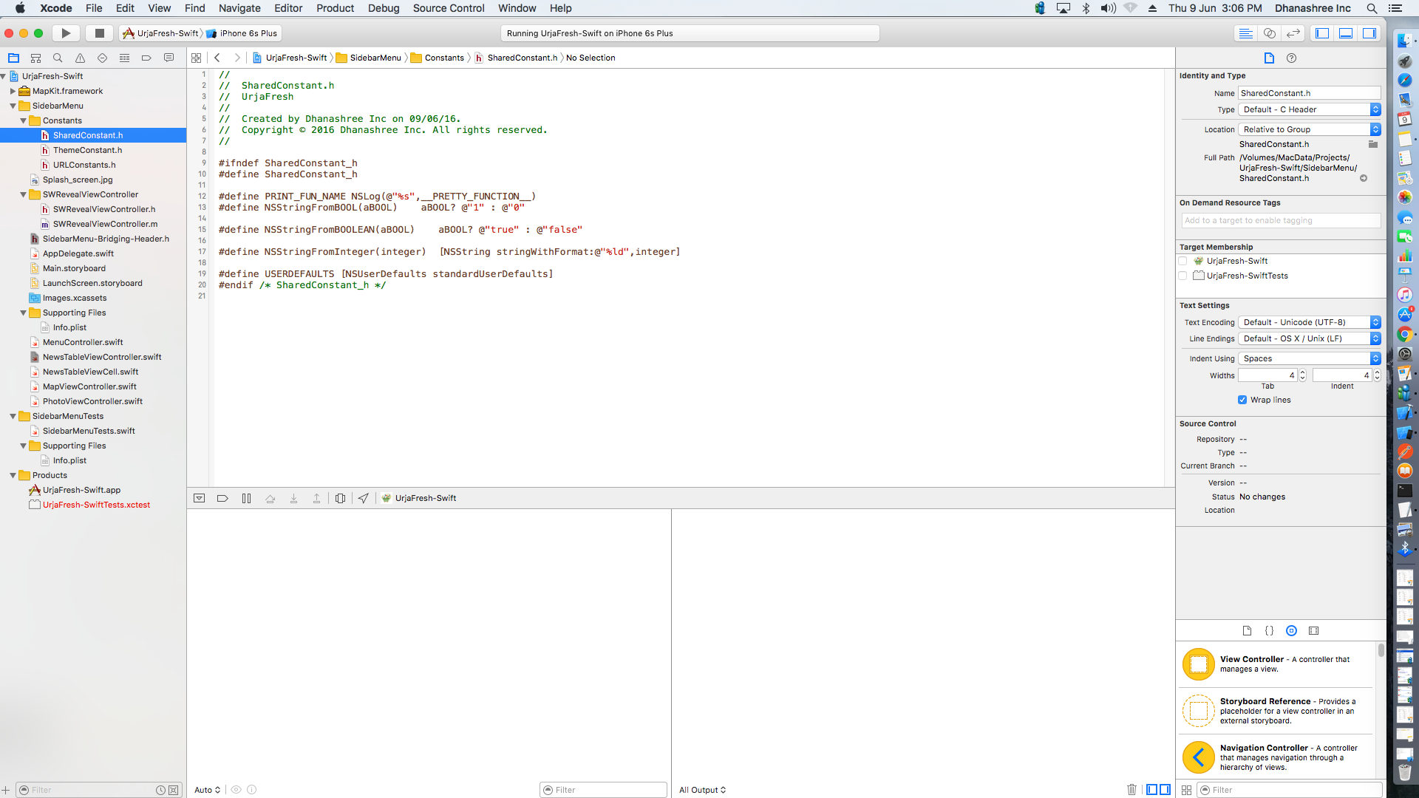The height and width of the screenshot is (798, 1419).
Task: Toggle the variables view pane
Action: 1151,790
